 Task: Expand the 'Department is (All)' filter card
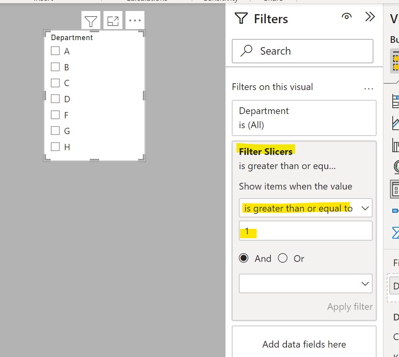pos(304,118)
